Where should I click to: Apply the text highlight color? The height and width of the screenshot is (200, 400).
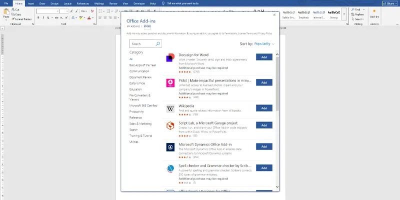point(81,17)
